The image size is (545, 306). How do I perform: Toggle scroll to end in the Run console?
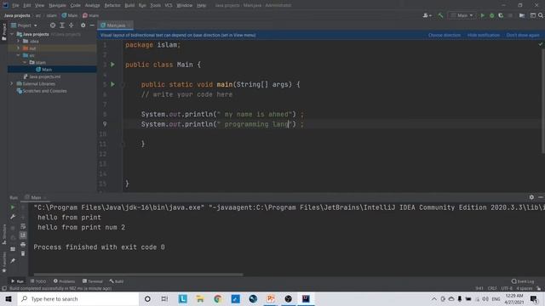pos(23,235)
